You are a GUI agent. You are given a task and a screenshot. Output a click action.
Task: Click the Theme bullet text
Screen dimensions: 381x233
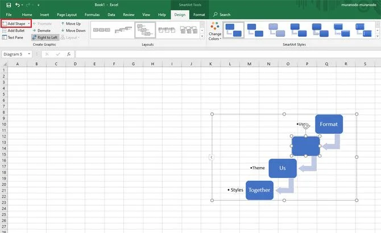[x=258, y=168]
